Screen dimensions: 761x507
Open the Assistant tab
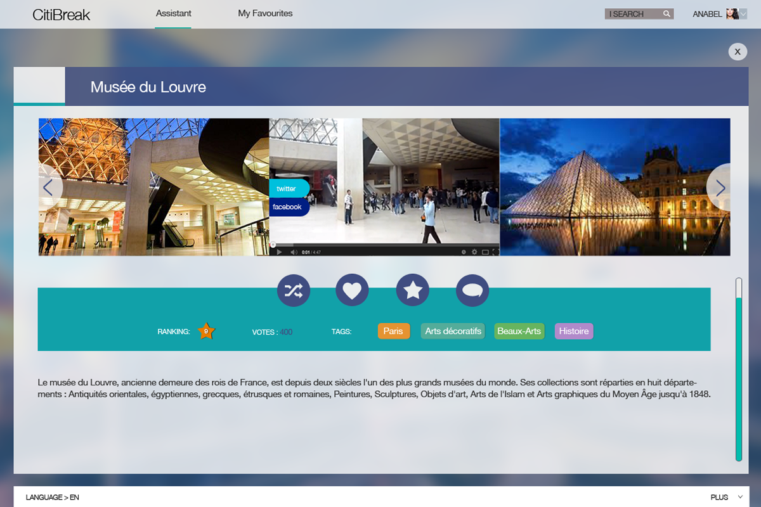point(173,13)
